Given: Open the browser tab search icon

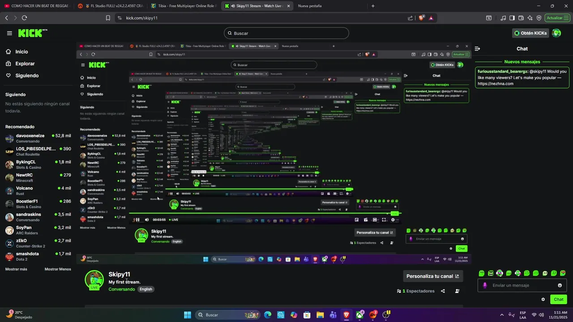Looking at the screenshot, I should pyautogui.click(x=489, y=18).
